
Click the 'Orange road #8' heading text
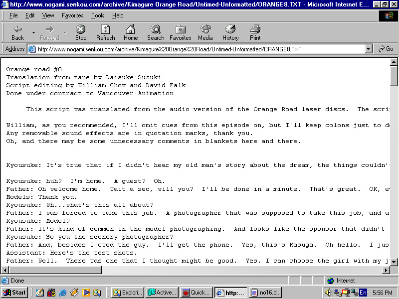[x=34, y=69]
